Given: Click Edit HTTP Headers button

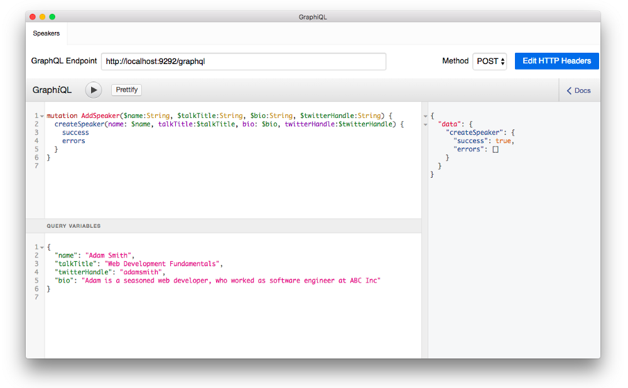Looking at the screenshot, I should coord(556,61).
